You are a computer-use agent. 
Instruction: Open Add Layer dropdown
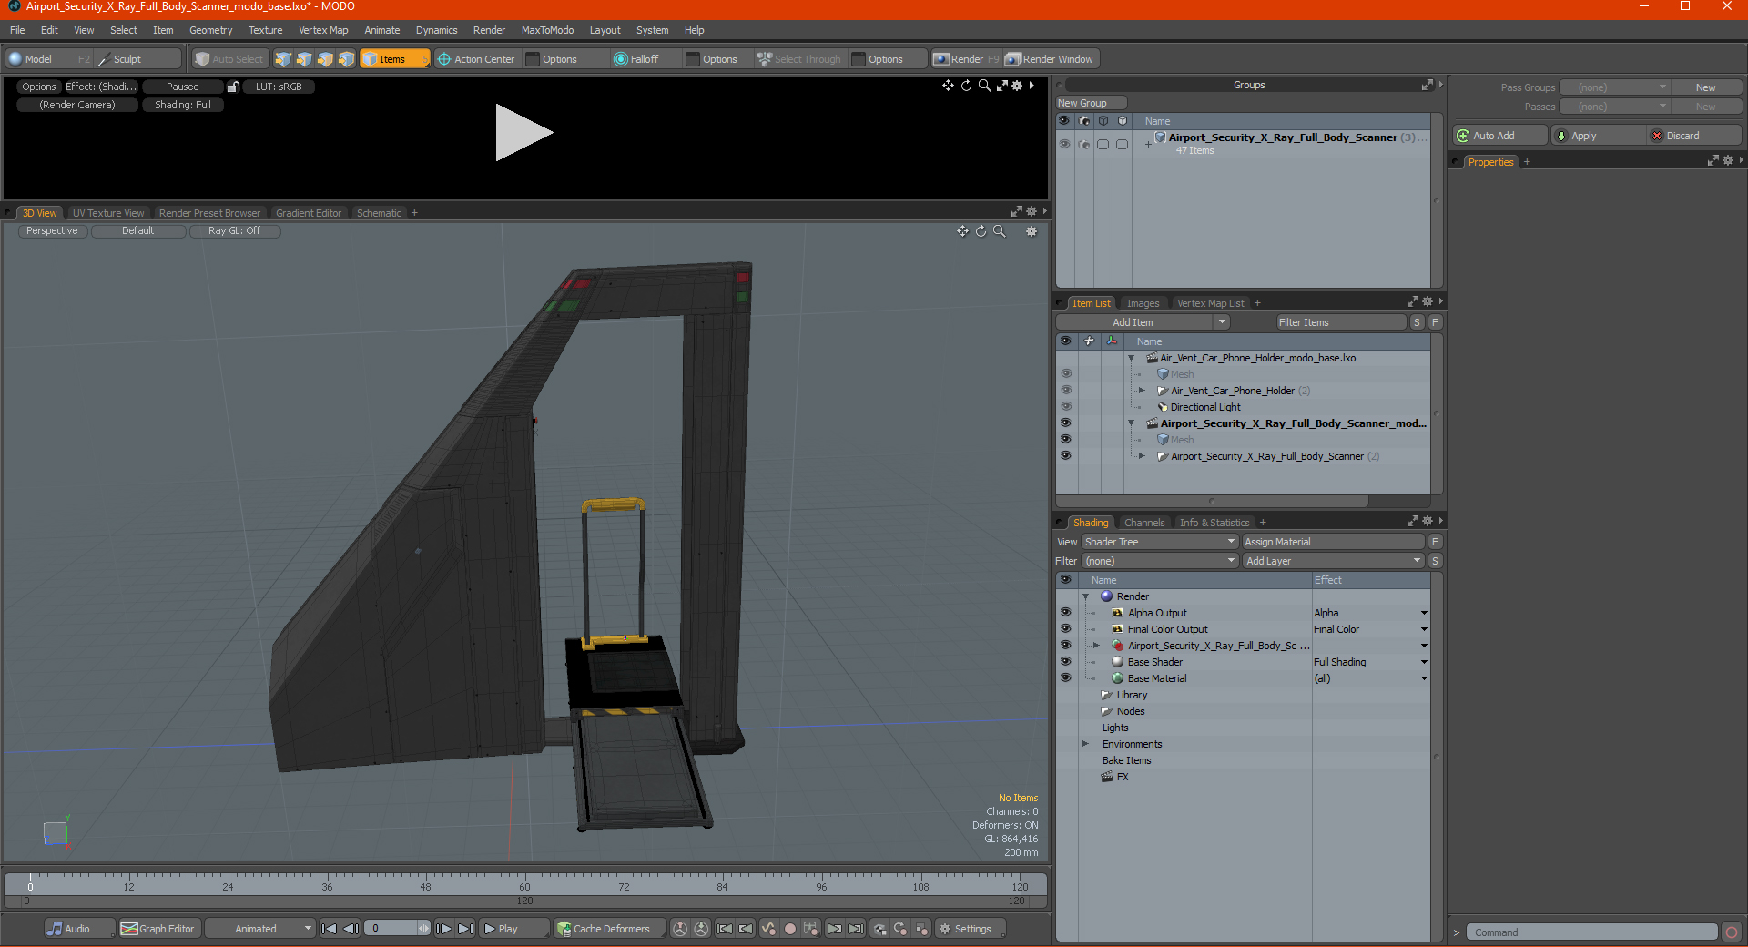click(1333, 561)
